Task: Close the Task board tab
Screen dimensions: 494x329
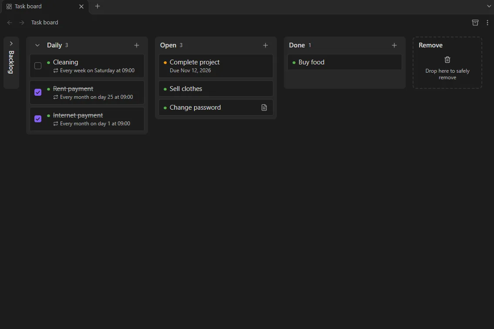Action: tap(81, 6)
